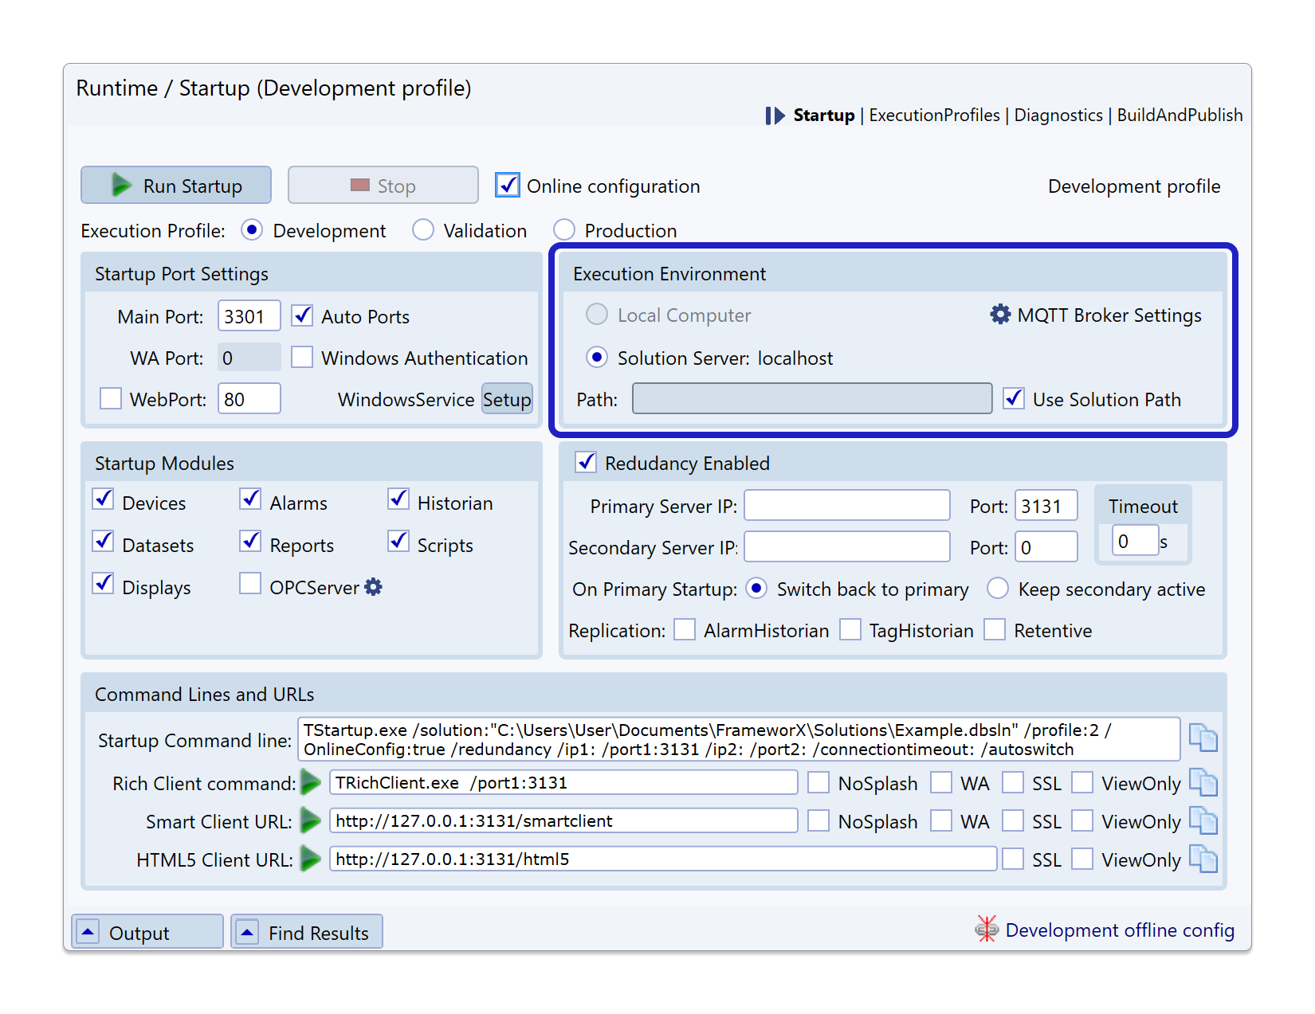Uncheck the Historian startup module
Image resolution: width=1315 pixels, height=1014 pixels.
(398, 499)
